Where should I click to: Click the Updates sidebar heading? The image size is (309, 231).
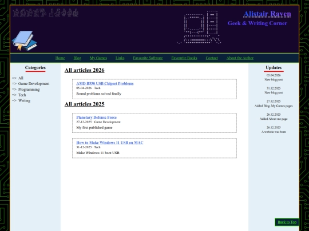[274, 67]
